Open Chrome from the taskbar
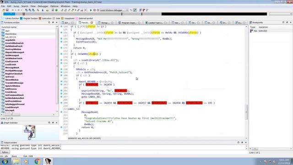Viewport: 293px width, 165px height. [37, 161]
